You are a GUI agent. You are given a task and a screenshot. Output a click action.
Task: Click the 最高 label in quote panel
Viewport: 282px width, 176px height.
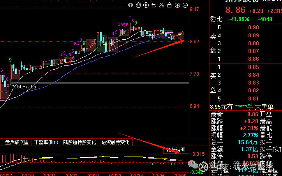point(266,121)
